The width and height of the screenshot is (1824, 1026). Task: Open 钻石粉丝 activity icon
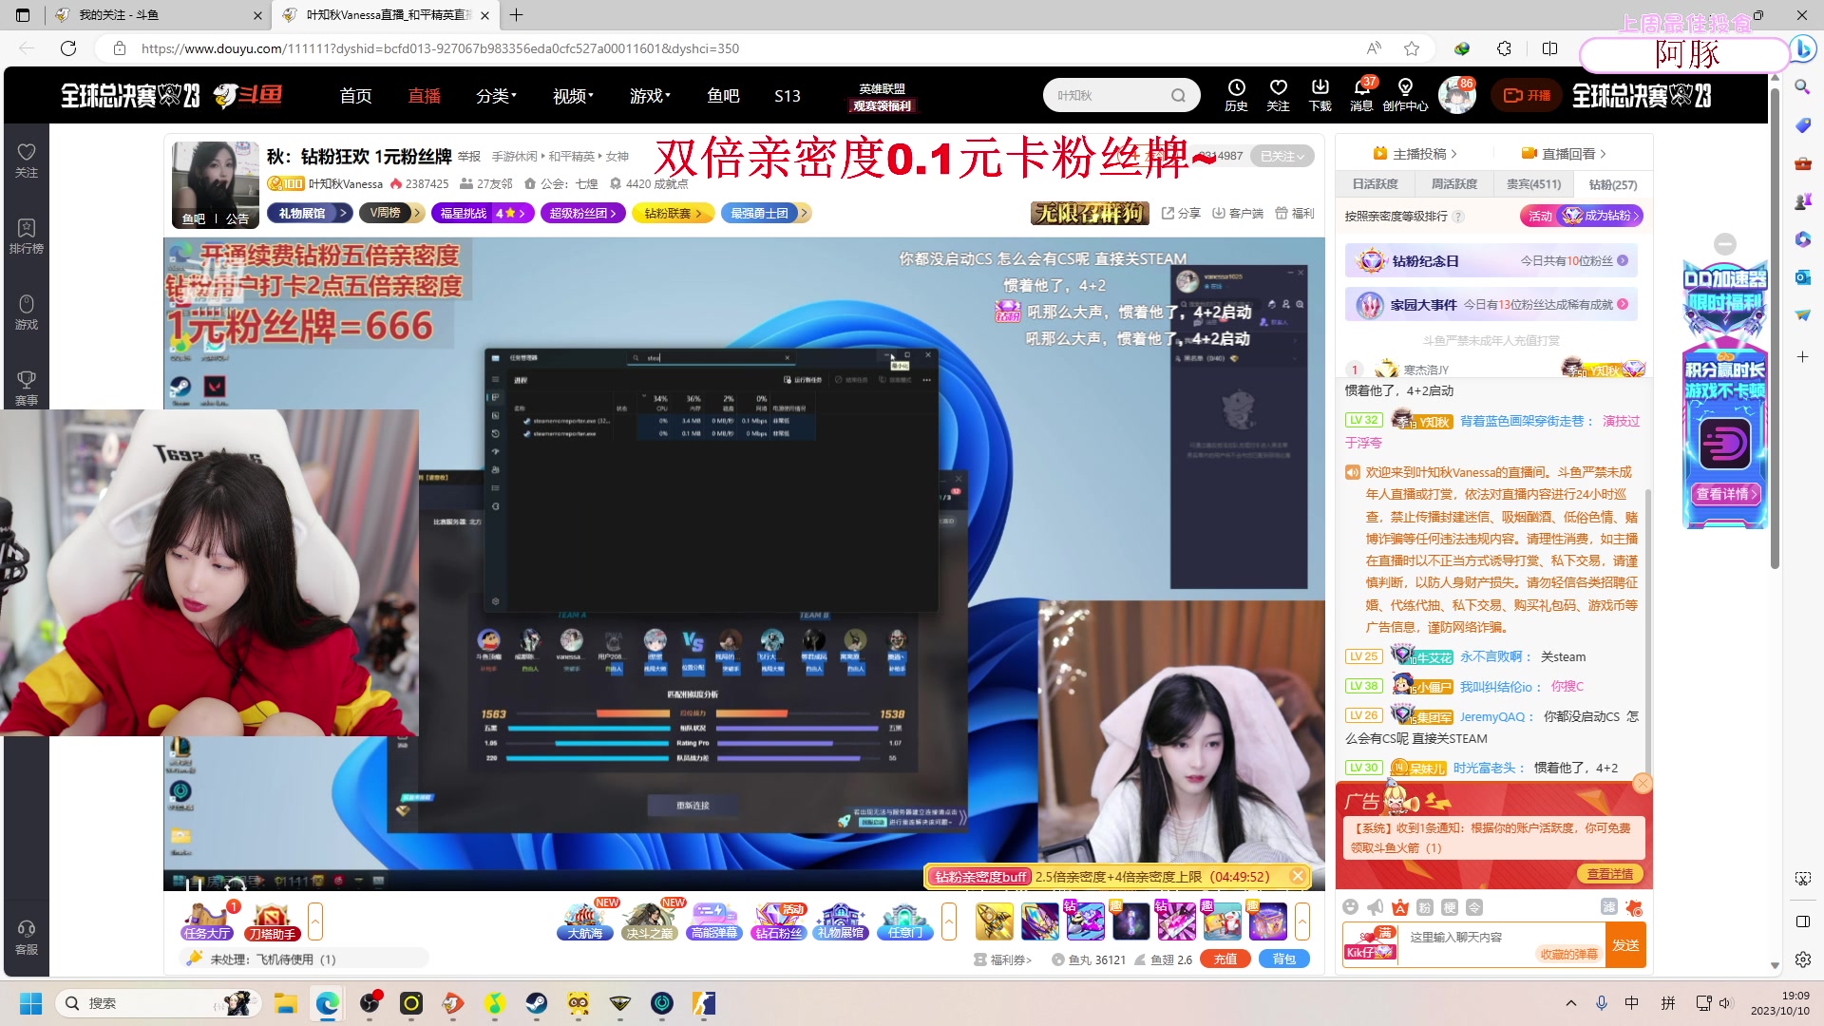click(x=779, y=921)
